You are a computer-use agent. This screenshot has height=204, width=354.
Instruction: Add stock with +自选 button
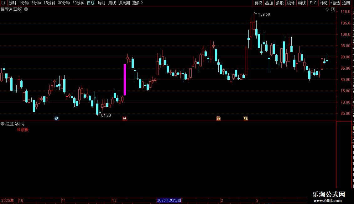point(335,3)
